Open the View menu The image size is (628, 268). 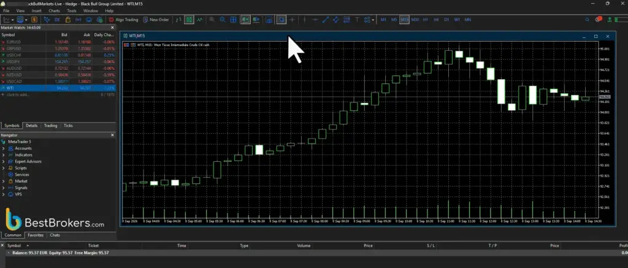point(20,11)
